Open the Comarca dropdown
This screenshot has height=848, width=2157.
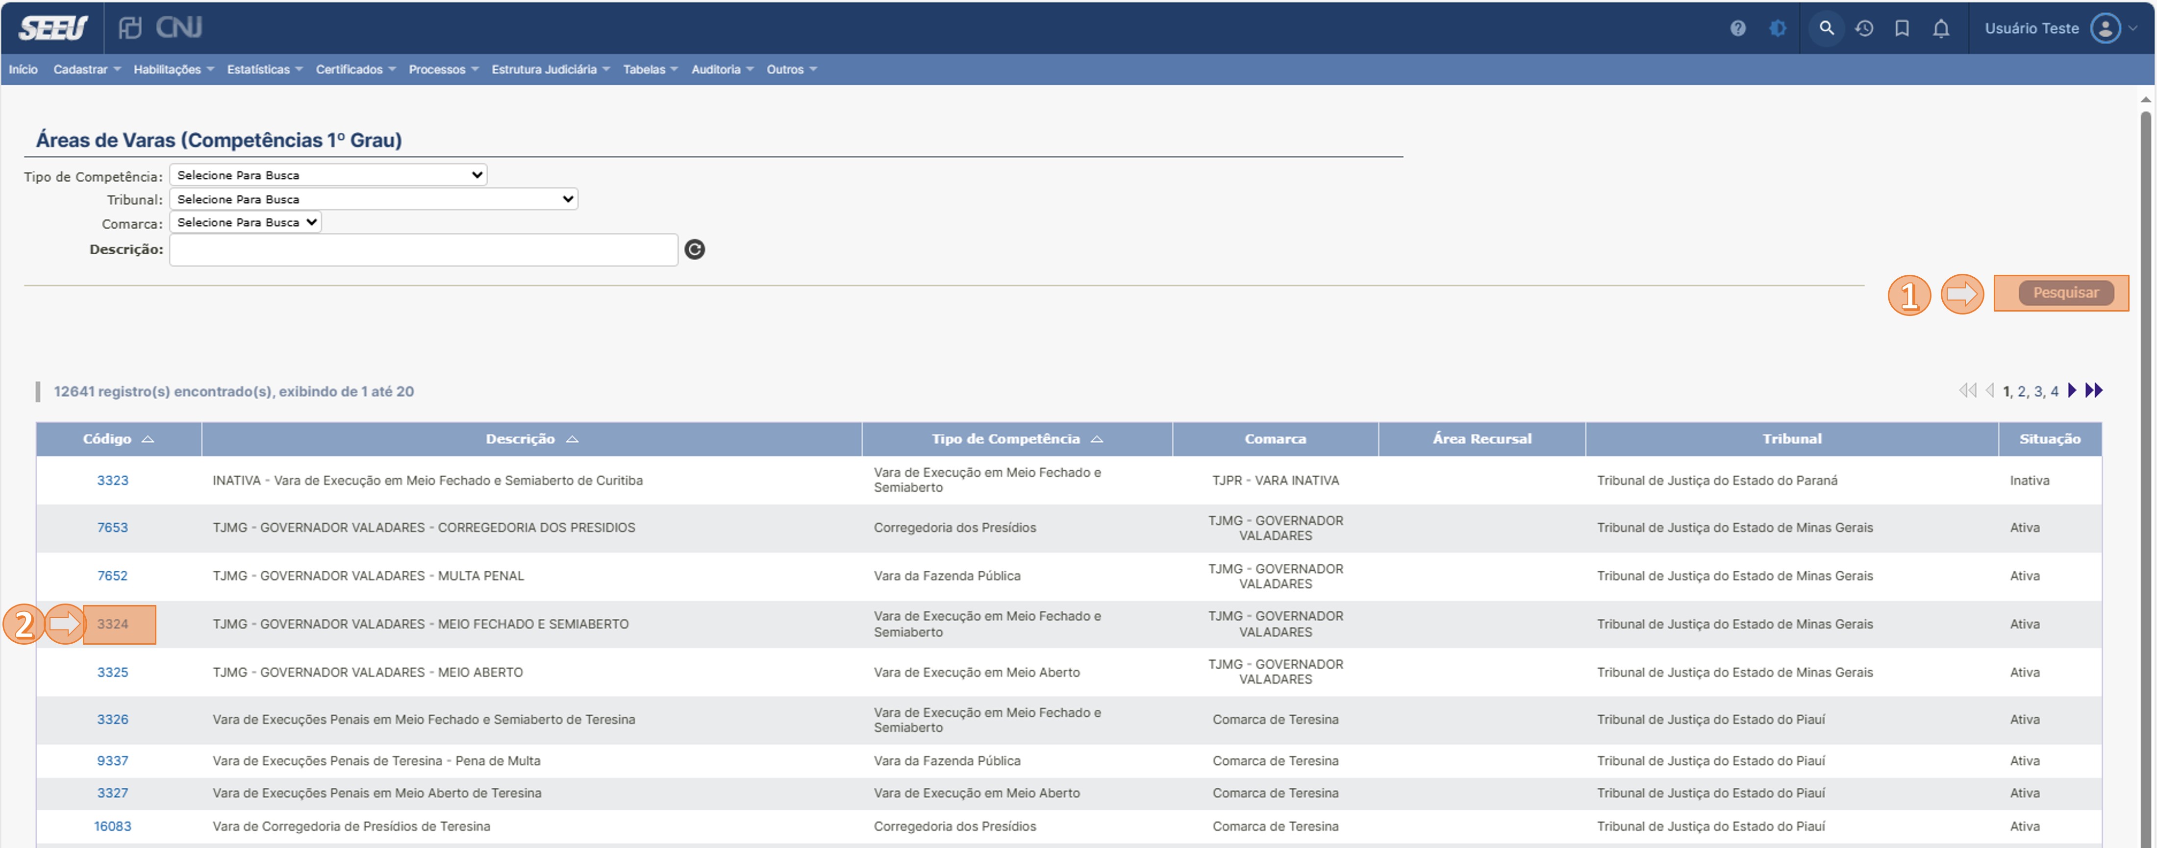coord(245,222)
